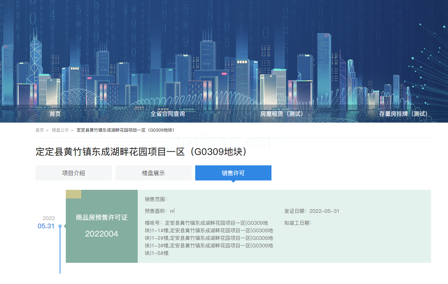
Task: Click the blue 05.31 date label
Action: click(x=46, y=226)
